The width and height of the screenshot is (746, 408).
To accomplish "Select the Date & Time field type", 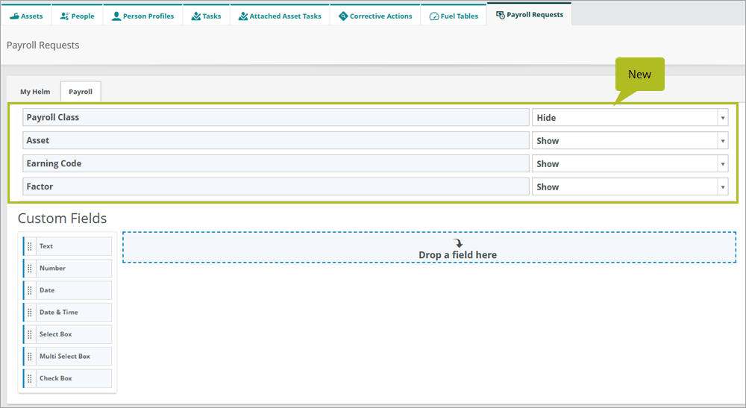I will pyautogui.click(x=68, y=313).
